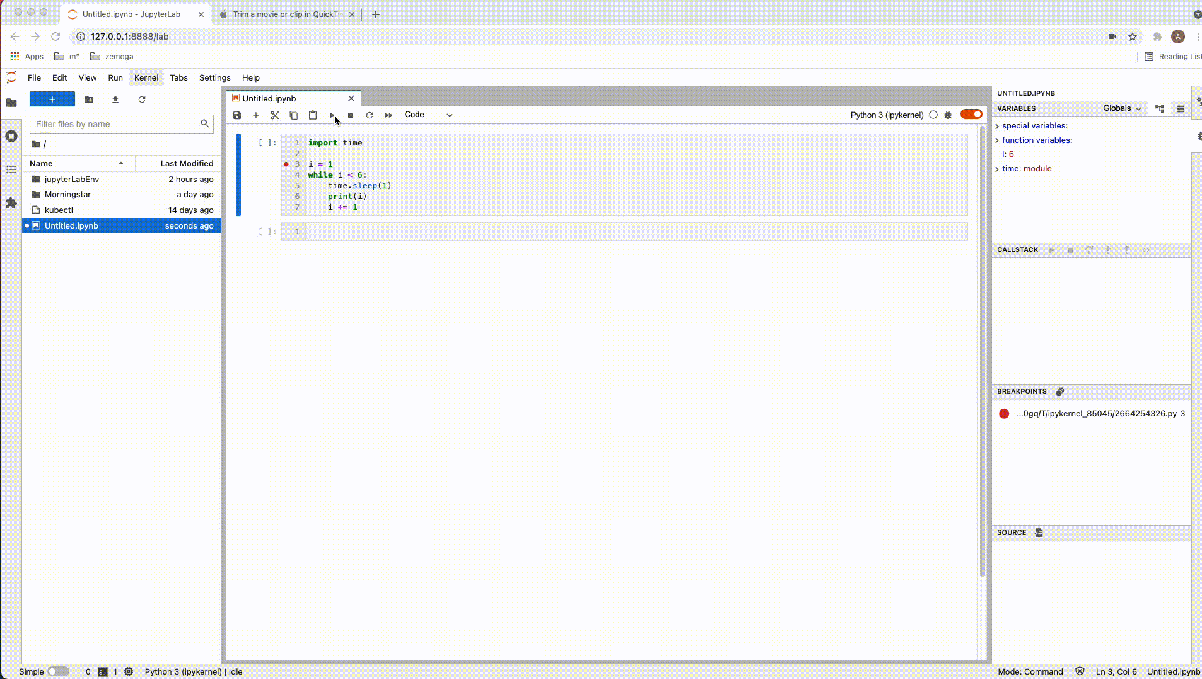Click the Filter files by name field
The width and height of the screenshot is (1202, 679).
coord(122,124)
